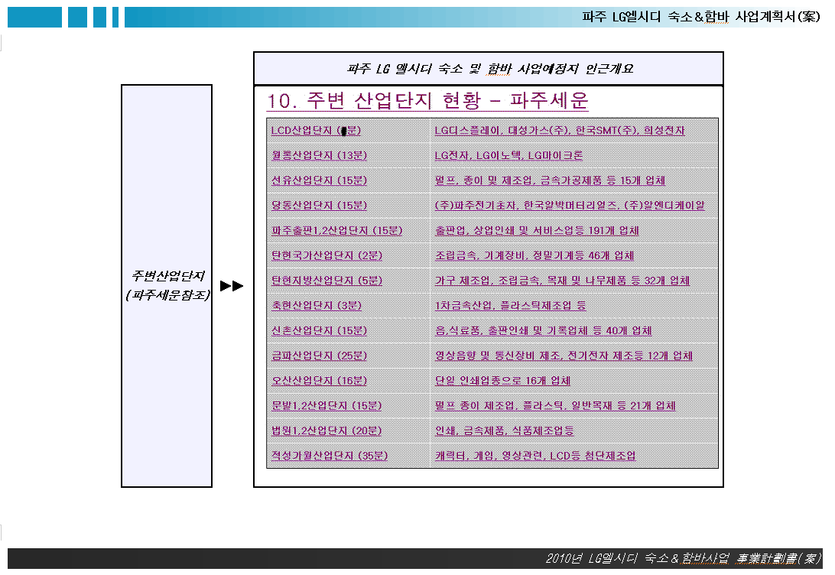Open the '당동산업단지 (15분)' link
The width and height of the screenshot is (835, 575).
[319, 206]
